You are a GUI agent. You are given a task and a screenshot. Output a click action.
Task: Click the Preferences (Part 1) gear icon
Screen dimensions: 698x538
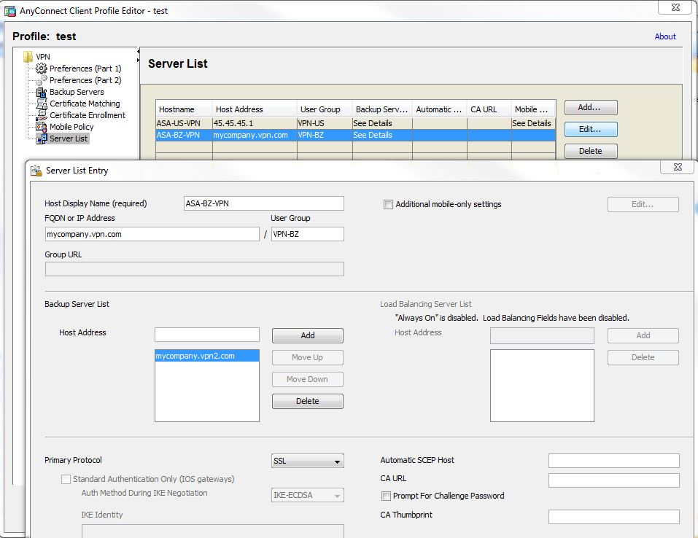[x=42, y=68]
